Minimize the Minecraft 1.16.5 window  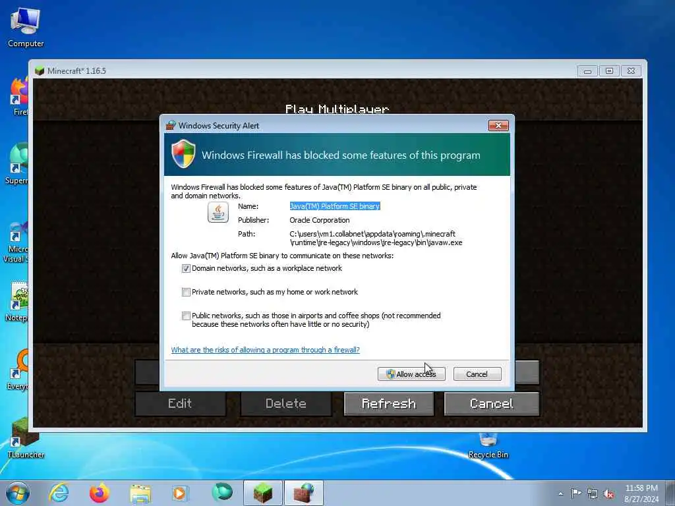pos(587,71)
